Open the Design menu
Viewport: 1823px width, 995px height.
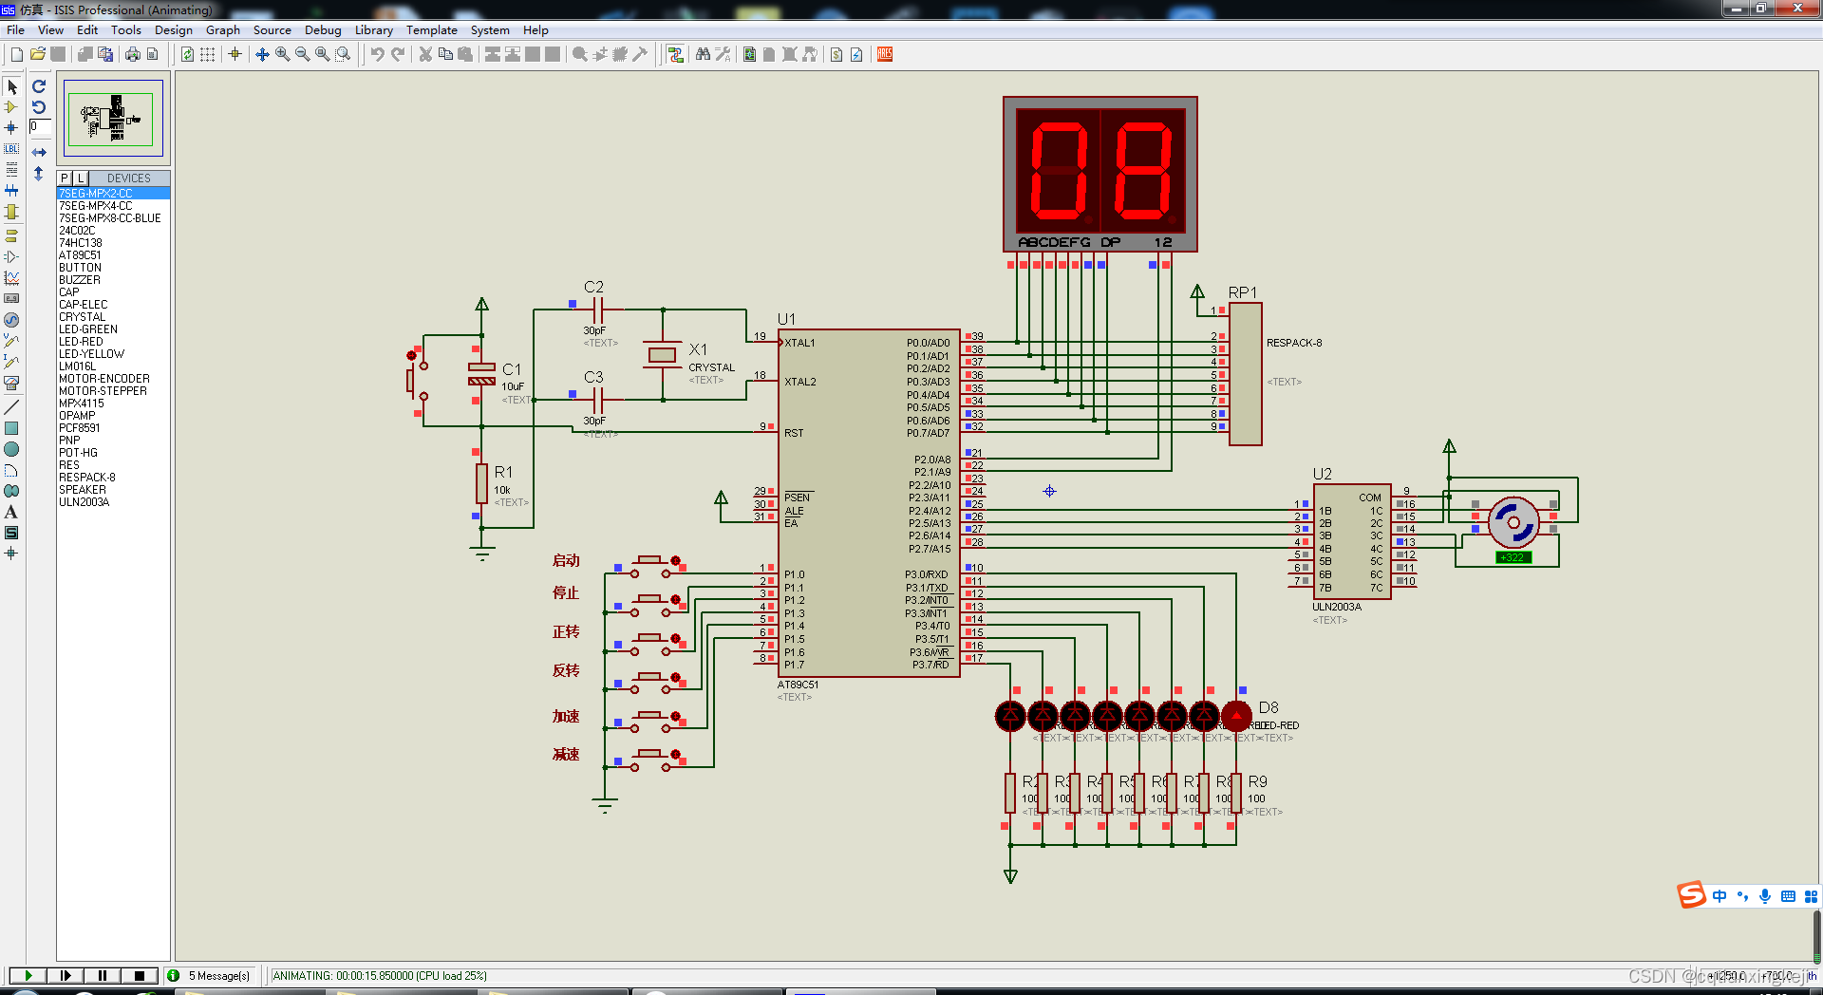click(174, 30)
